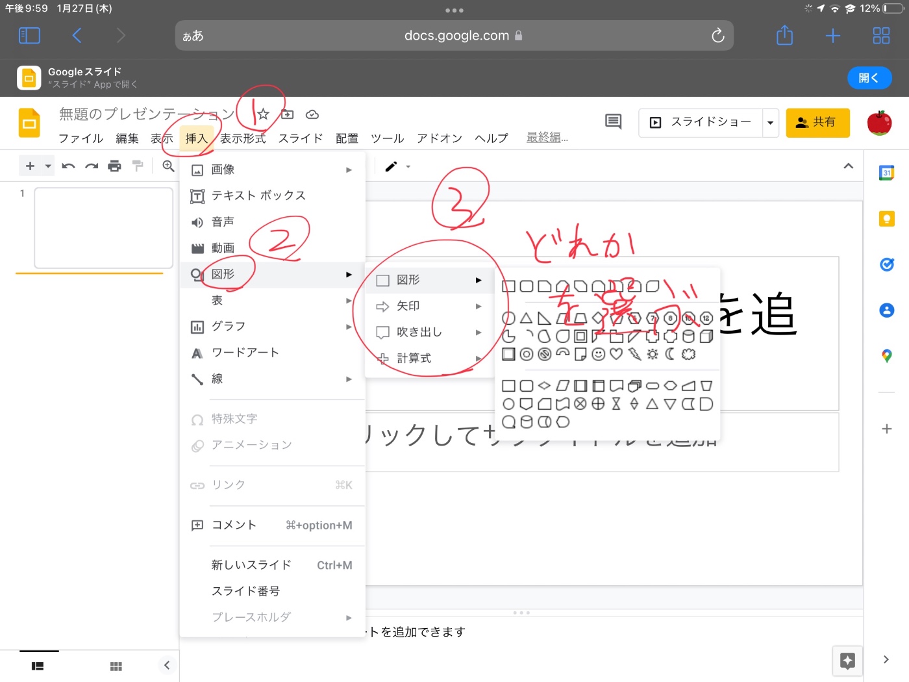Star the presentation
This screenshot has width=909, height=682.
(x=263, y=115)
